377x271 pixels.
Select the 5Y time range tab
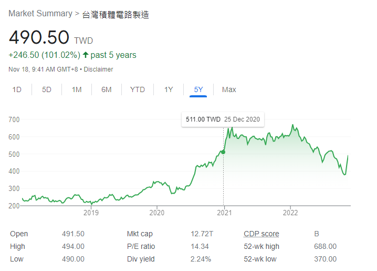point(198,89)
